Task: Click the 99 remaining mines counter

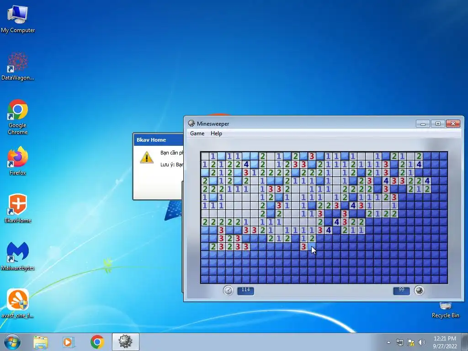Action: tap(401, 290)
